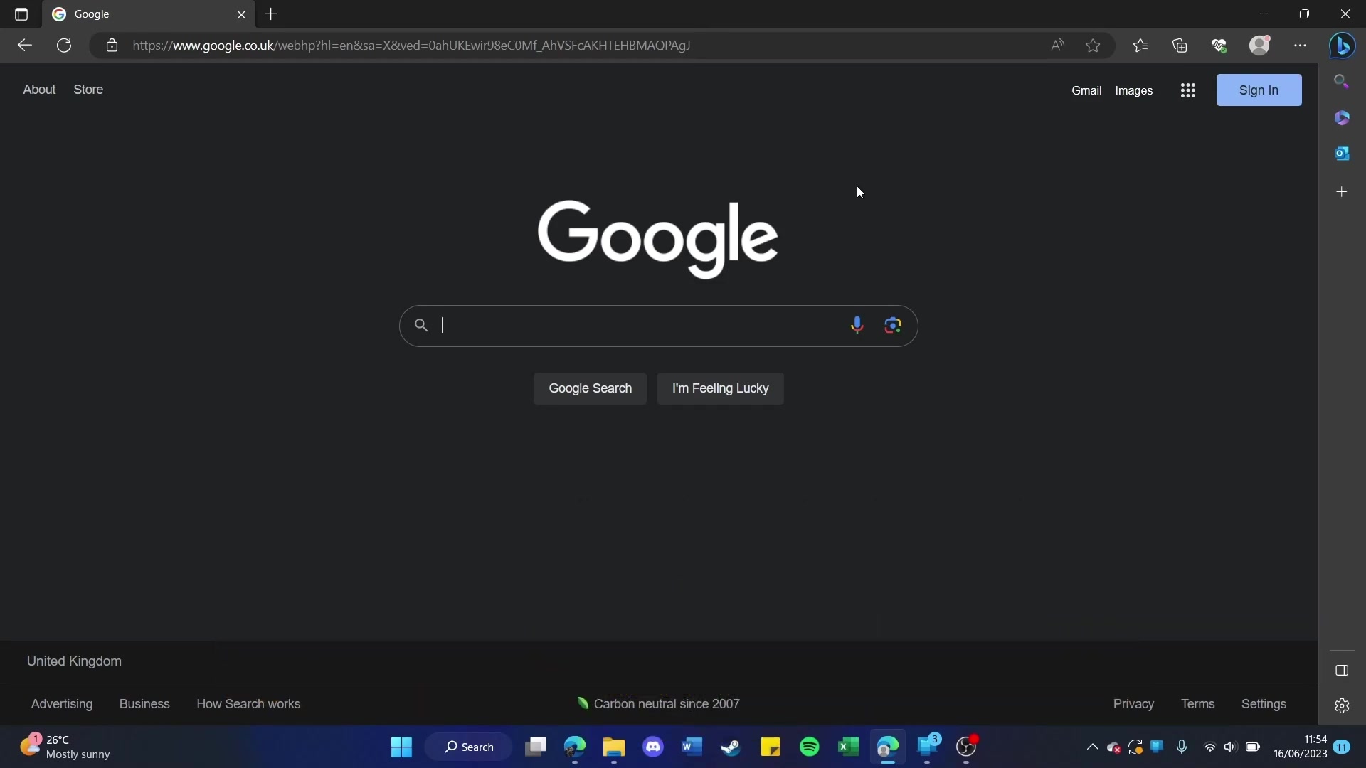Click the address bar URL
Screen dimensions: 1366x768
411,46
